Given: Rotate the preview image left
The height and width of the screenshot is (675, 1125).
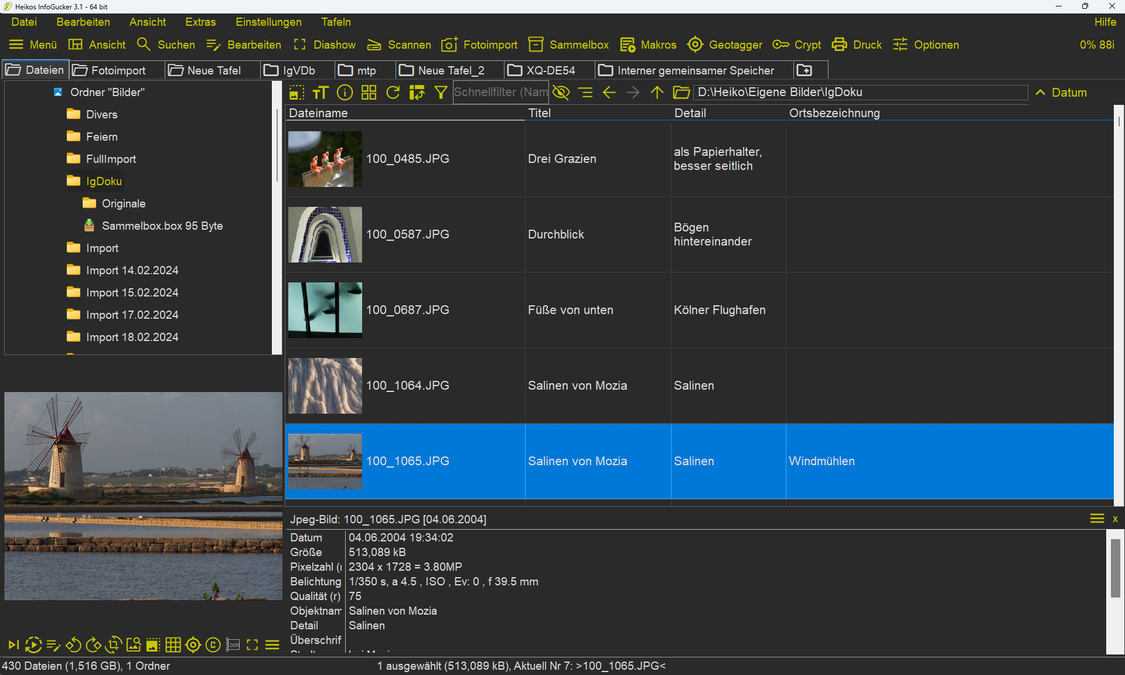Looking at the screenshot, I should 73,645.
